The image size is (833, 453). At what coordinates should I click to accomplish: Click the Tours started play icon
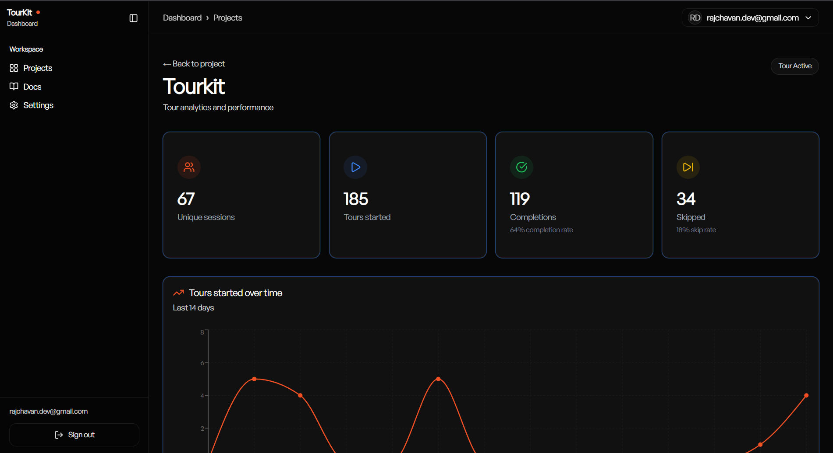coord(355,167)
